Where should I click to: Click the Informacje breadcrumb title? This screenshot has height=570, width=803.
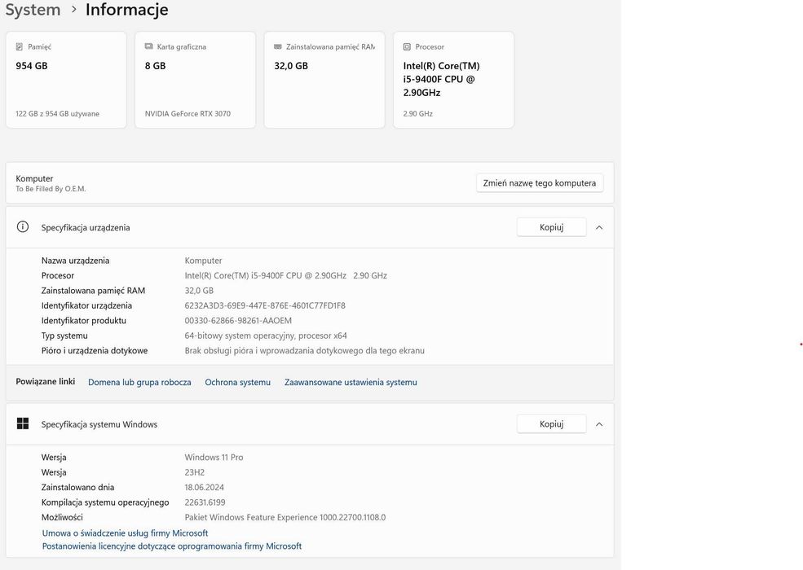tap(126, 9)
